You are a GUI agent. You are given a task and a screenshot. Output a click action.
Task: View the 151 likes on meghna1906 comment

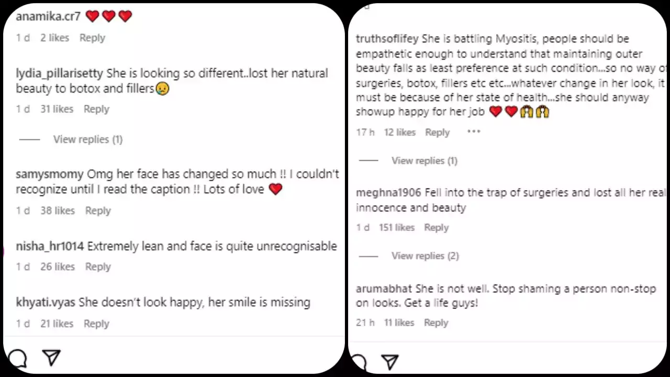397,227
